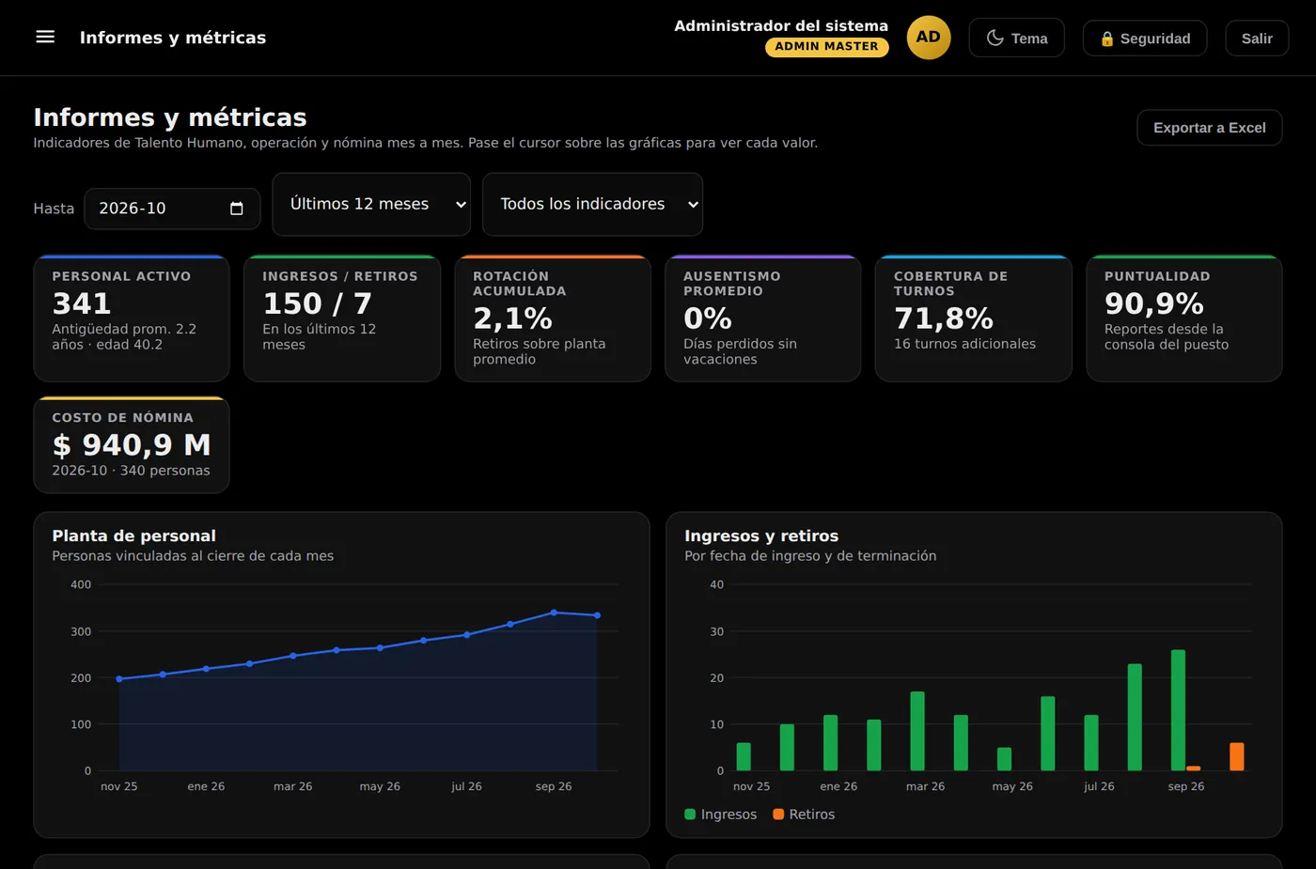Click the Hasta date field 2026-10

coord(172,209)
